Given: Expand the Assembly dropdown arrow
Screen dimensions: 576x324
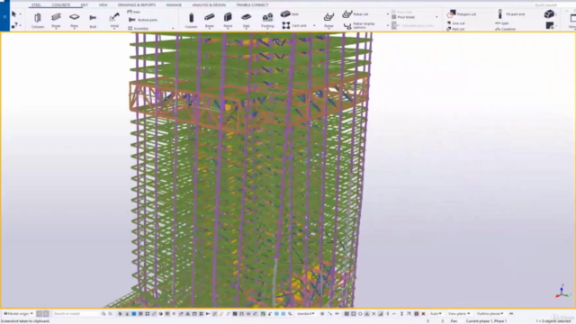Looking at the screenshot, I should tap(173, 28).
